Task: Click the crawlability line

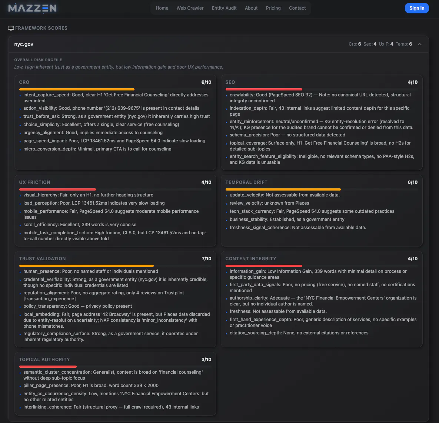Action: (x=320, y=98)
